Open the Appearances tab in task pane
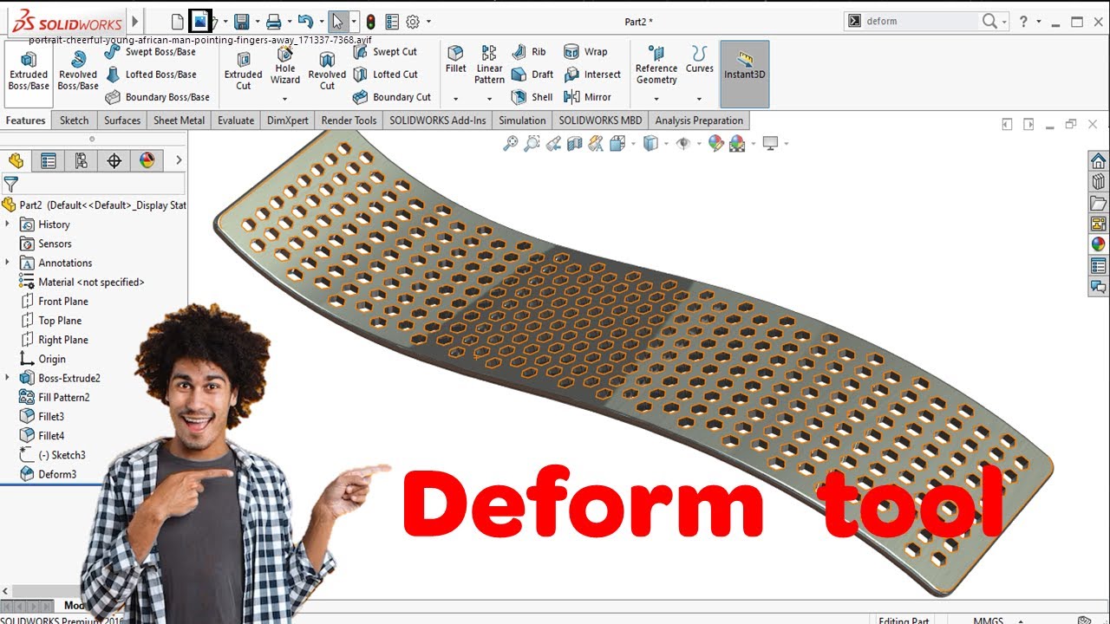Image resolution: width=1110 pixels, height=624 pixels. [1099, 244]
